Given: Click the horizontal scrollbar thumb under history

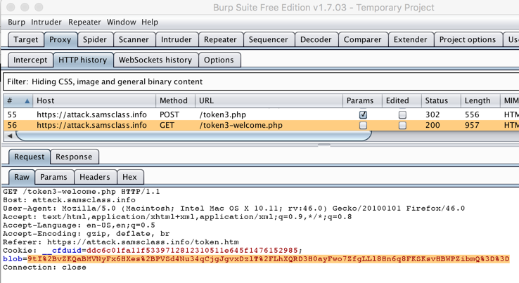Looking at the screenshot, I should [193, 136].
